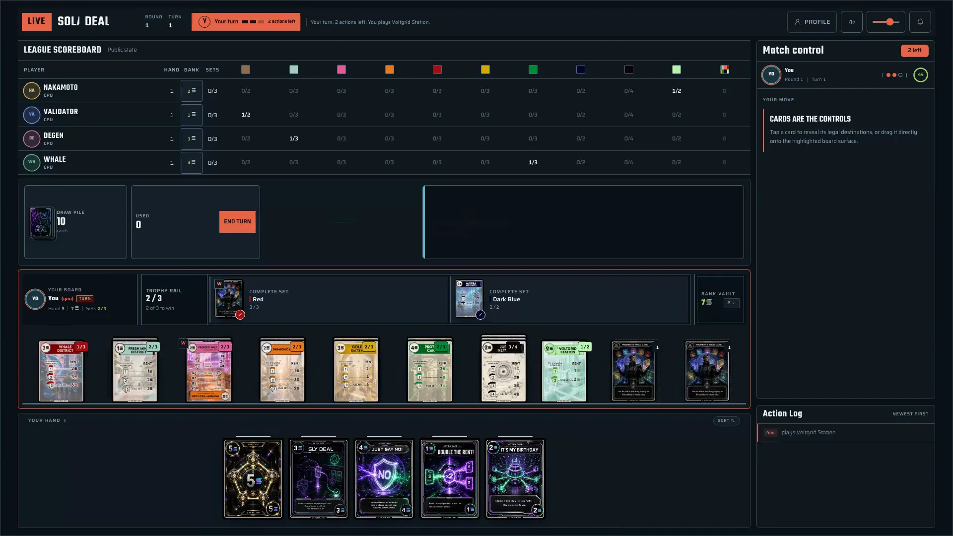Image resolution: width=953 pixels, height=536 pixels.
Task: Click the light green color column swatch
Action: [676, 69]
